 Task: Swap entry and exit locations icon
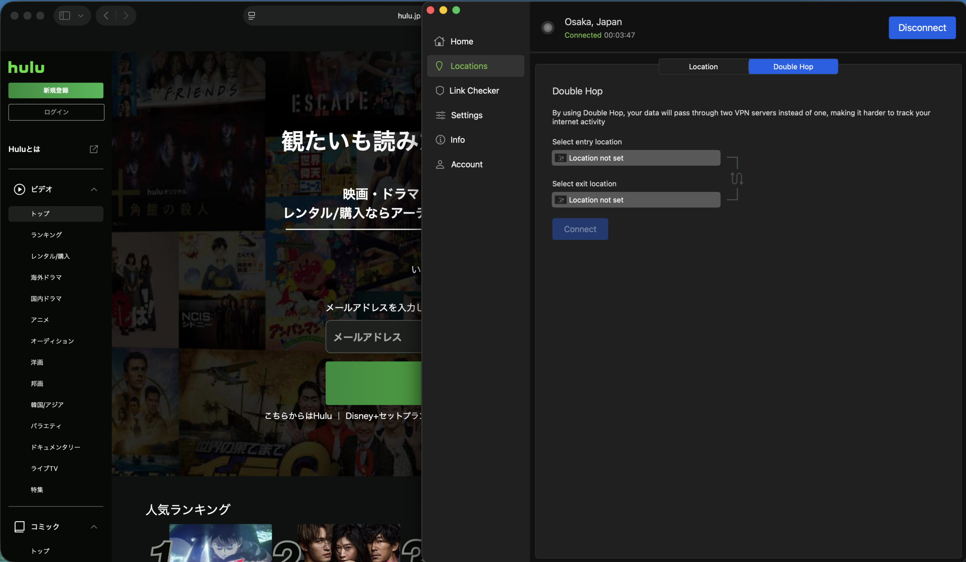(736, 178)
